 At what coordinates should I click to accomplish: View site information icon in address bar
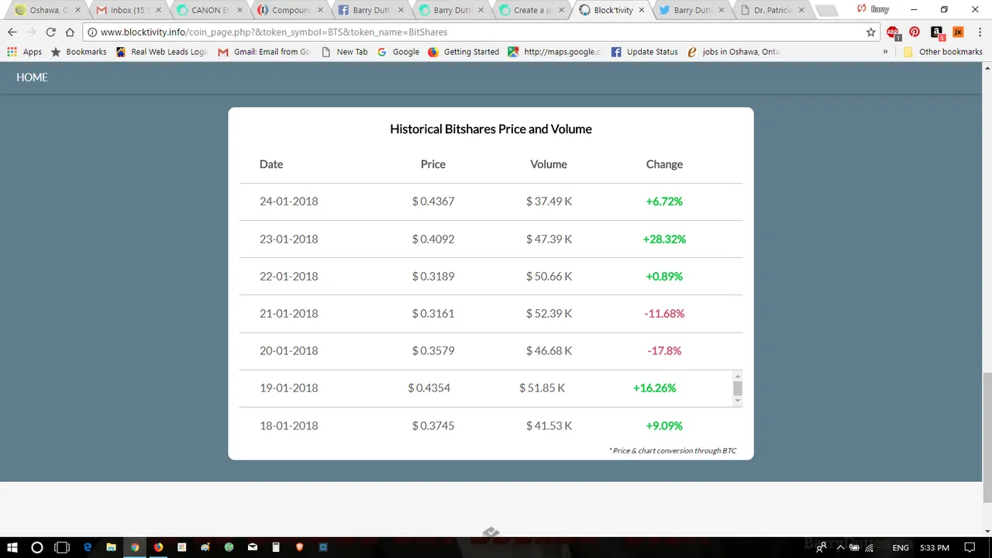92,33
